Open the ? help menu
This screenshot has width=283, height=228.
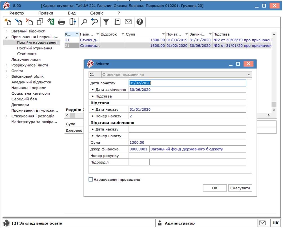119,13
